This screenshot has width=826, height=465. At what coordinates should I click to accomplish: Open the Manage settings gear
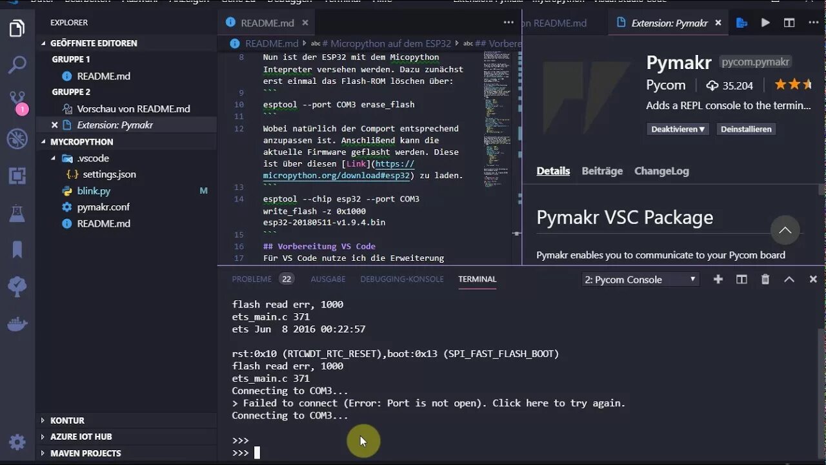17,442
